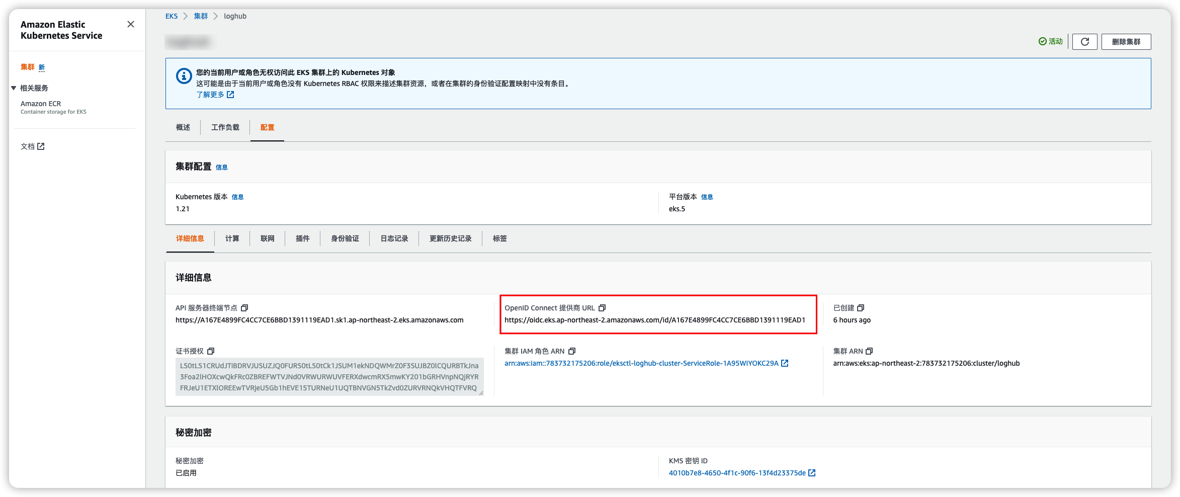Copy the 集群 ARN value
1180x497 pixels.
pyautogui.click(x=869, y=351)
